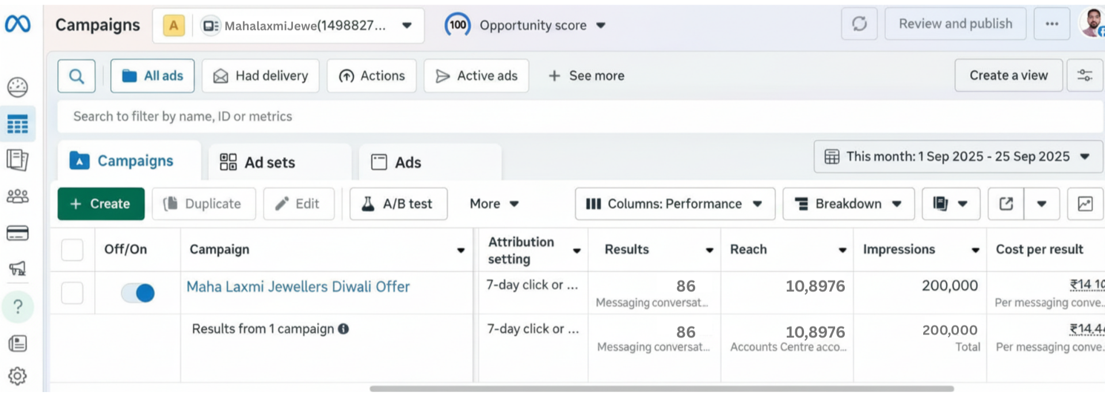The height and width of the screenshot is (403, 1105).
Task: Open the charts icon button
Action: (x=1085, y=204)
